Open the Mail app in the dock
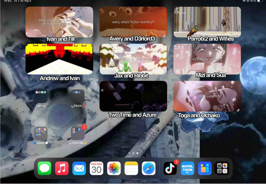 (79, 168)
